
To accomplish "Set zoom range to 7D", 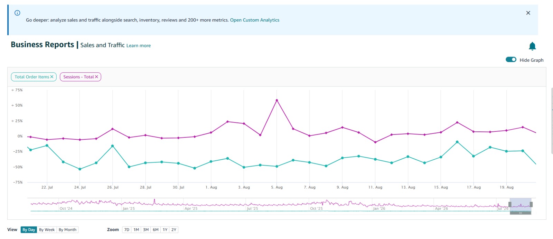I will click(x=127, y=230).
